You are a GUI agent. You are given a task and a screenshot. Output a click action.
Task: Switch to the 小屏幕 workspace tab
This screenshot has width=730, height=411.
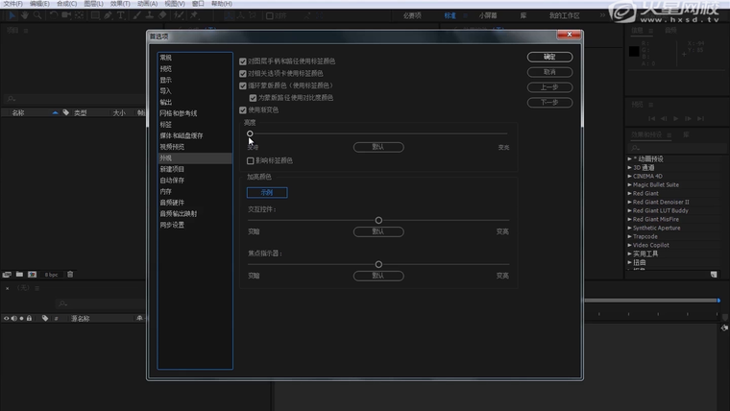[488, 16]
